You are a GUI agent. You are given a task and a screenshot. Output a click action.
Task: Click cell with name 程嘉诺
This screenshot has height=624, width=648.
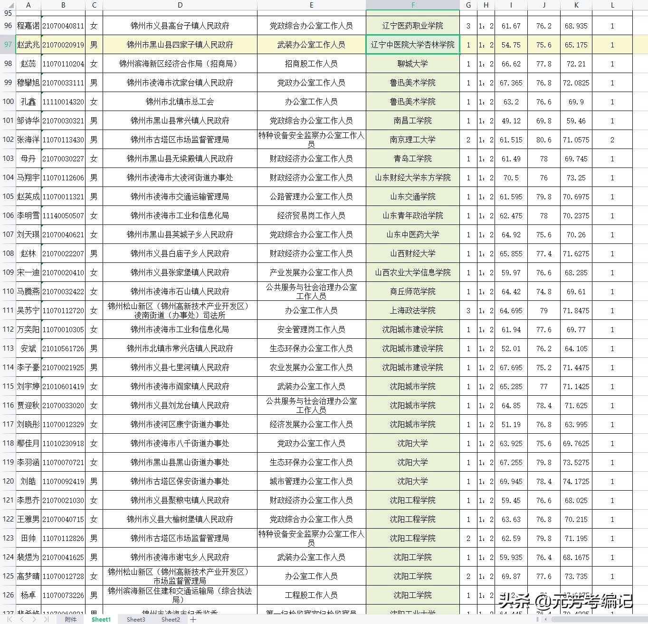(x=29, y=26)
